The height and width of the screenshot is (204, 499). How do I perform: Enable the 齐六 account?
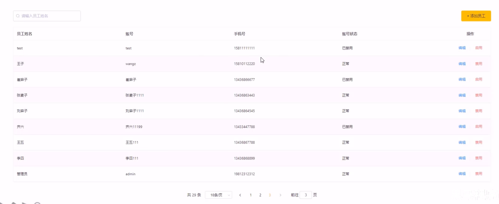pyautogui.click(x=479, y=127)
